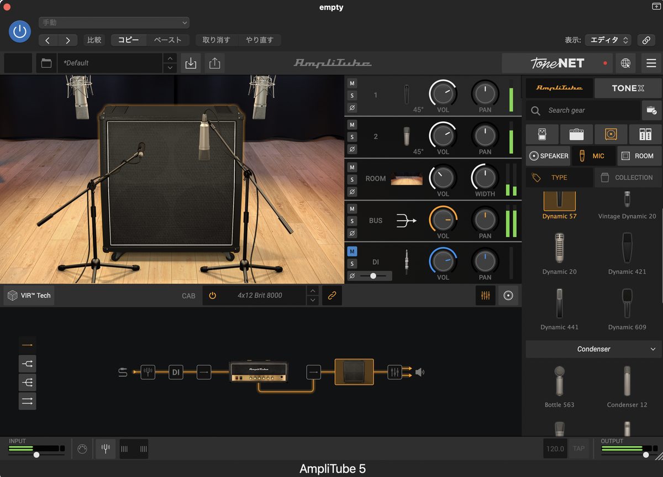Open the MIC tab
The image size is (663, 477).
point(593,156)
